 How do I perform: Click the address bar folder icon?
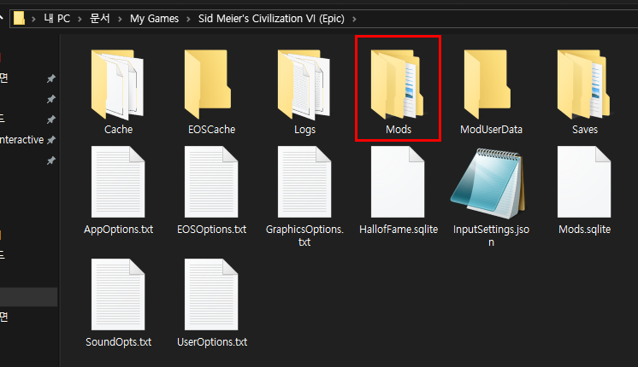tap(19, 18)
